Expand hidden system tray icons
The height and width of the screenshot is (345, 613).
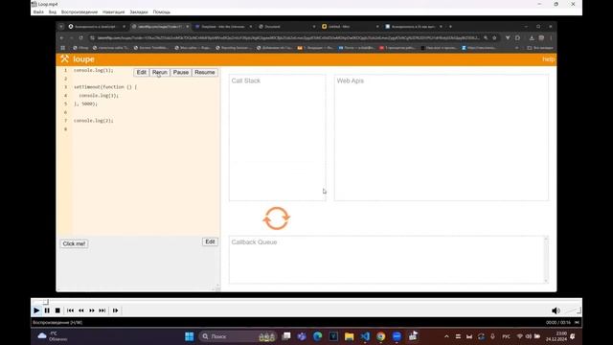pyautogui.click(x=446, y=336)
